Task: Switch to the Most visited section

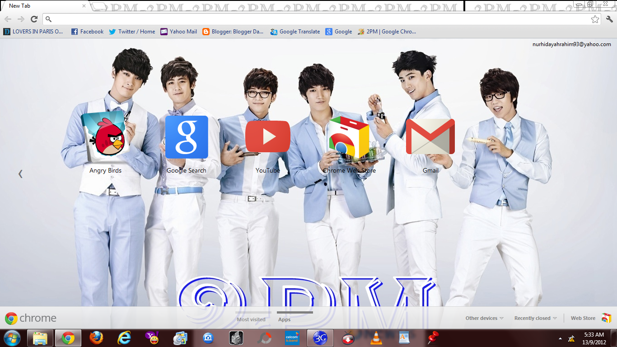Action: click(251, 319)
